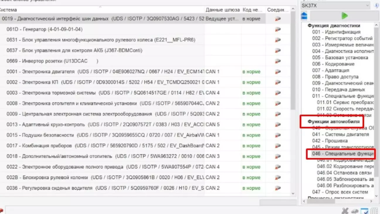Toggle the blue checkmark window icon
The image size is (380, 214).
(x=364, y=211)
